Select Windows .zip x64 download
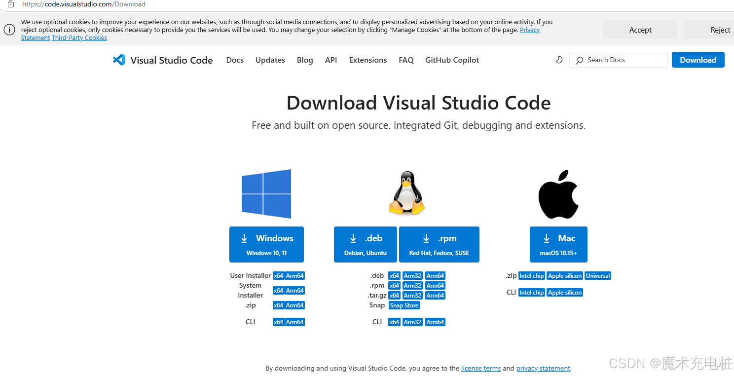 click(278, 305)
